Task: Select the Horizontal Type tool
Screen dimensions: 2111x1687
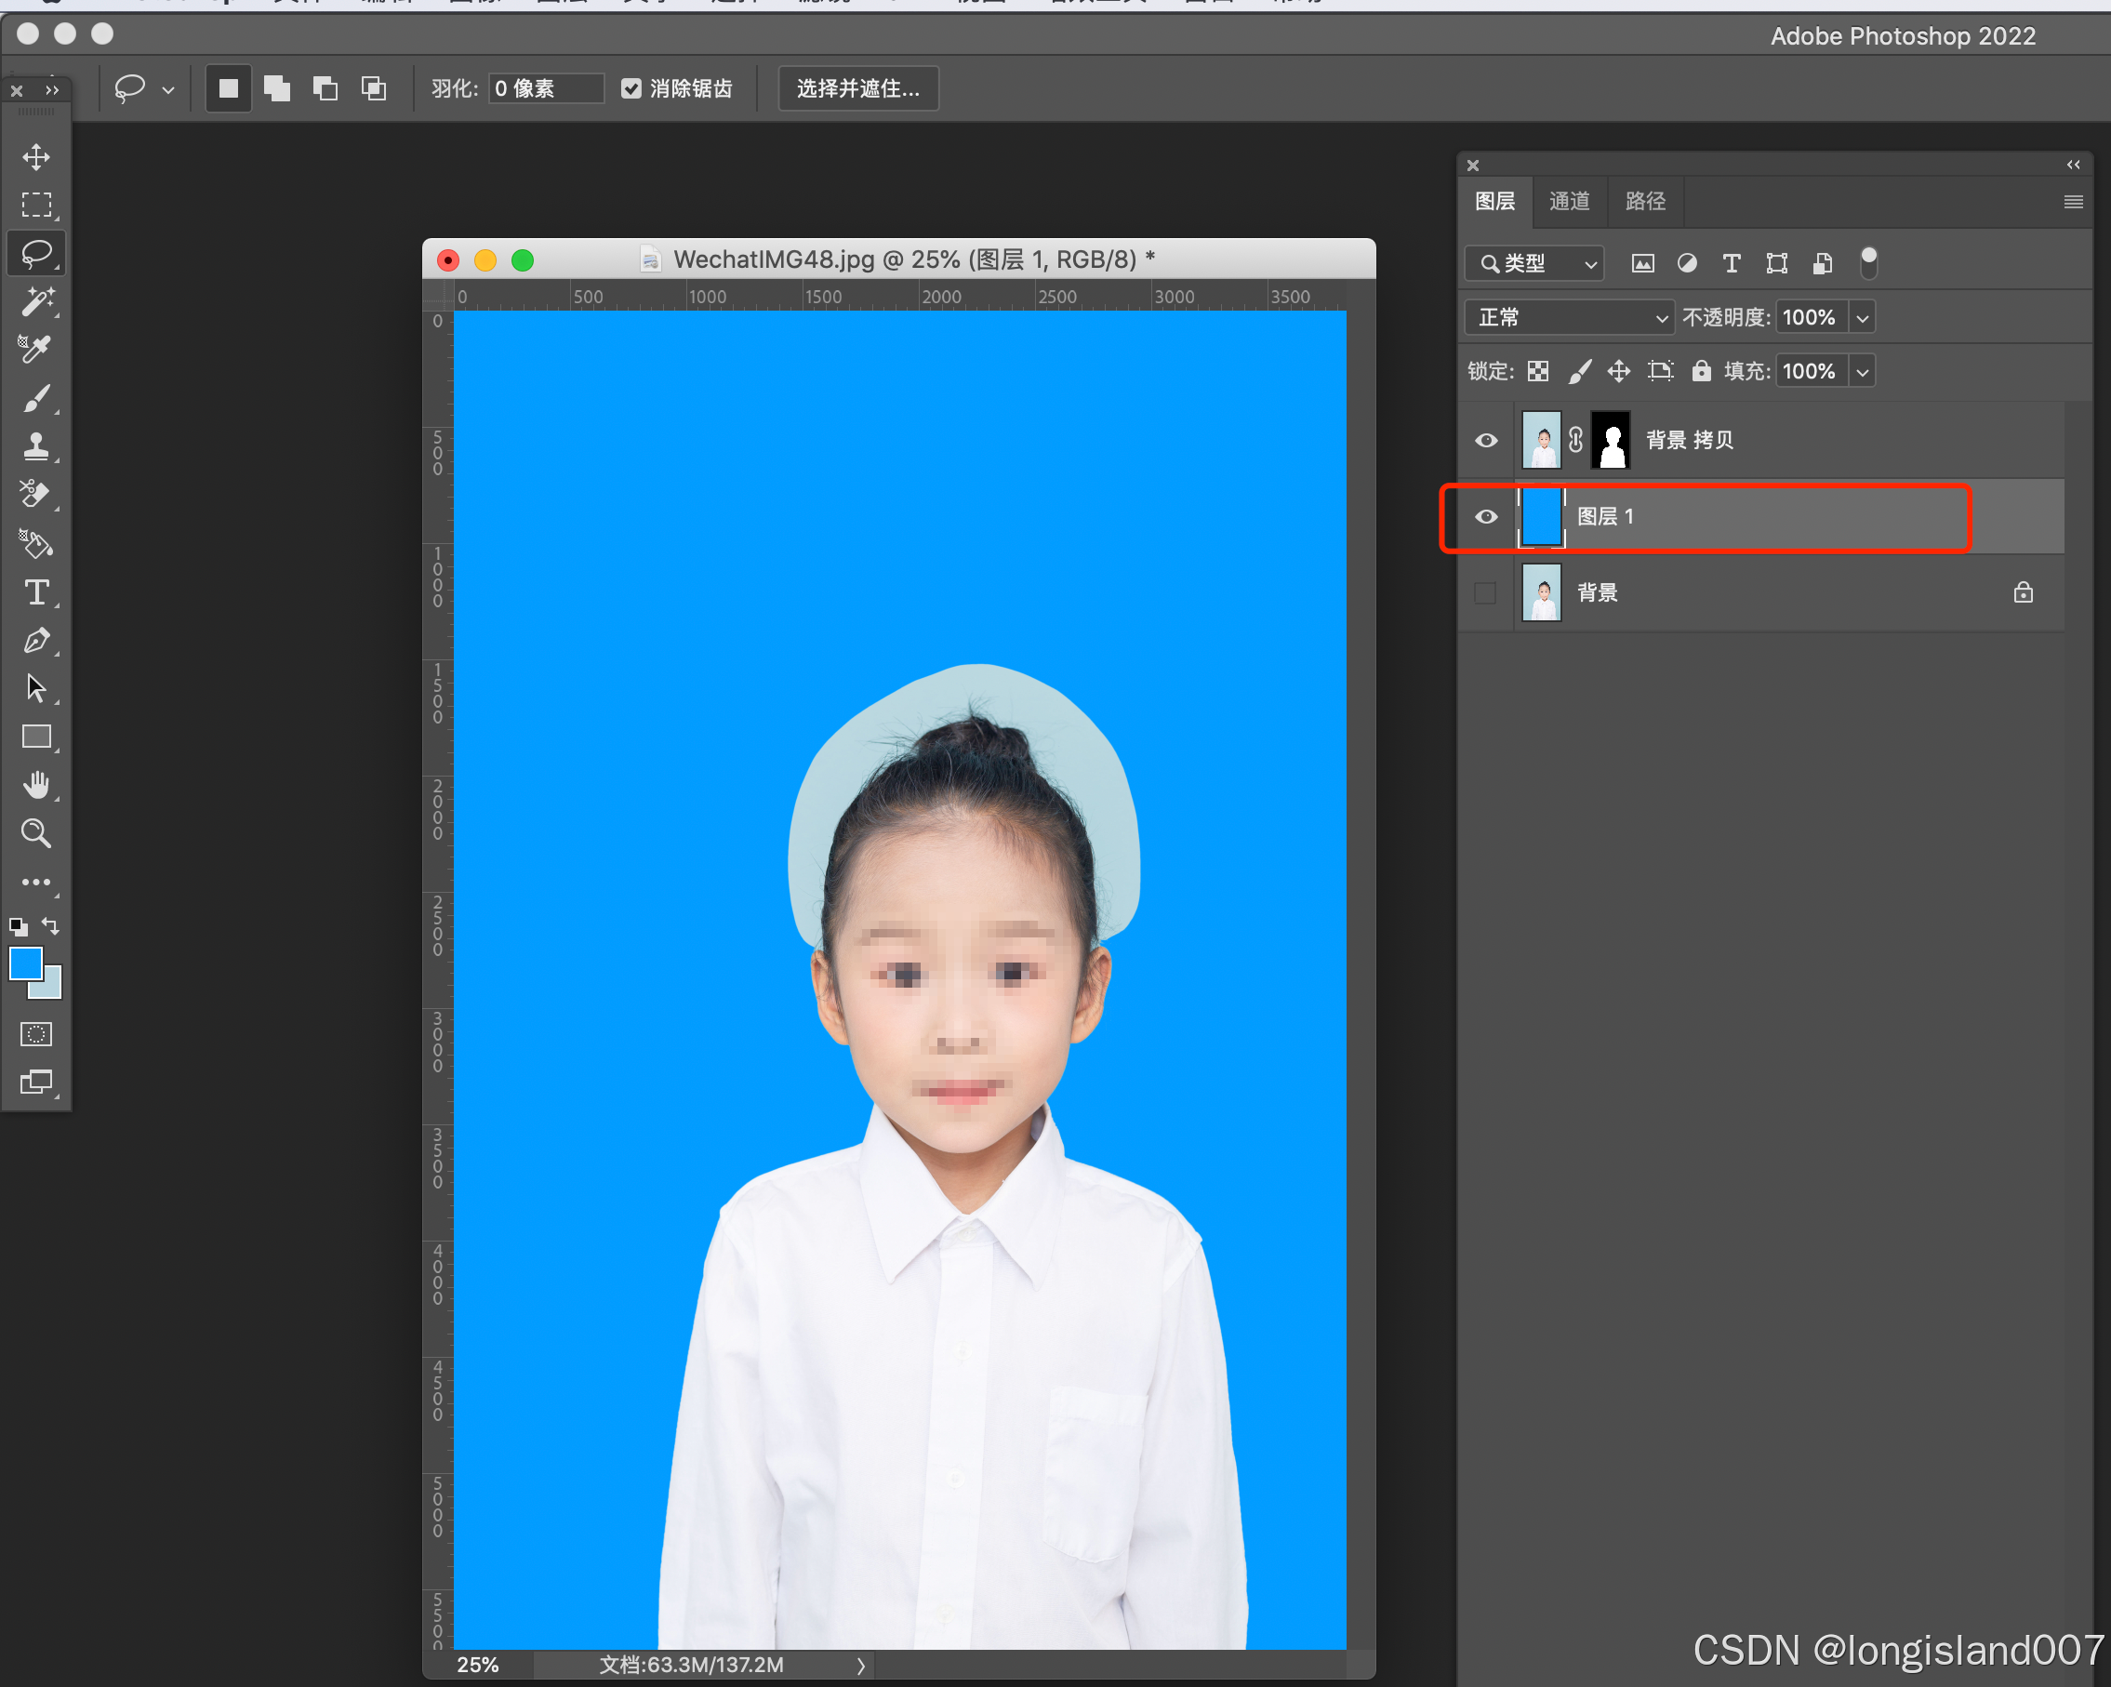Action: click(36, 592)
